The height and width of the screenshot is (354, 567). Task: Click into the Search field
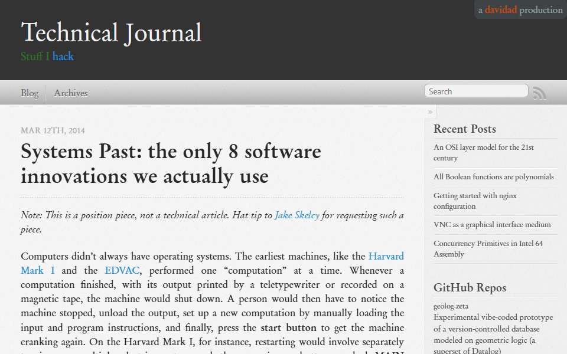click(476, 91)
